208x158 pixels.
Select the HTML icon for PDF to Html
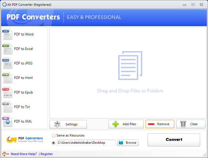tap(8, 78)
